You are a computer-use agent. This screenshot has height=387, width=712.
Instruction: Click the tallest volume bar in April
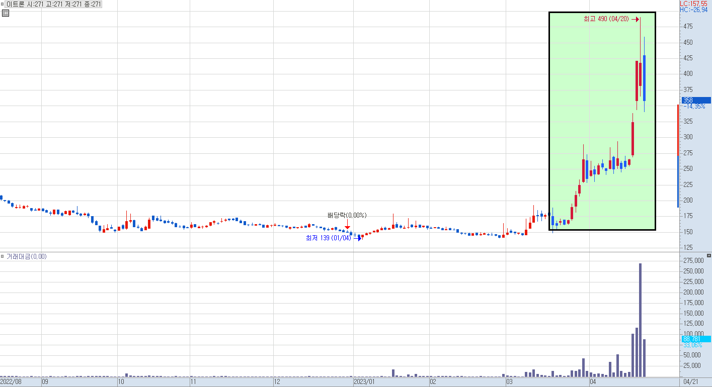(641, 320)
